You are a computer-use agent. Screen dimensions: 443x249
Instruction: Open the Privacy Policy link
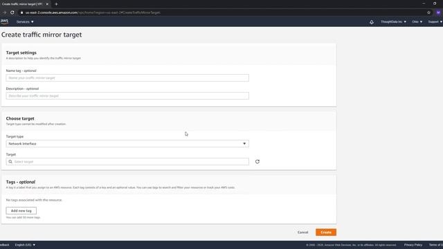(413, 245)
